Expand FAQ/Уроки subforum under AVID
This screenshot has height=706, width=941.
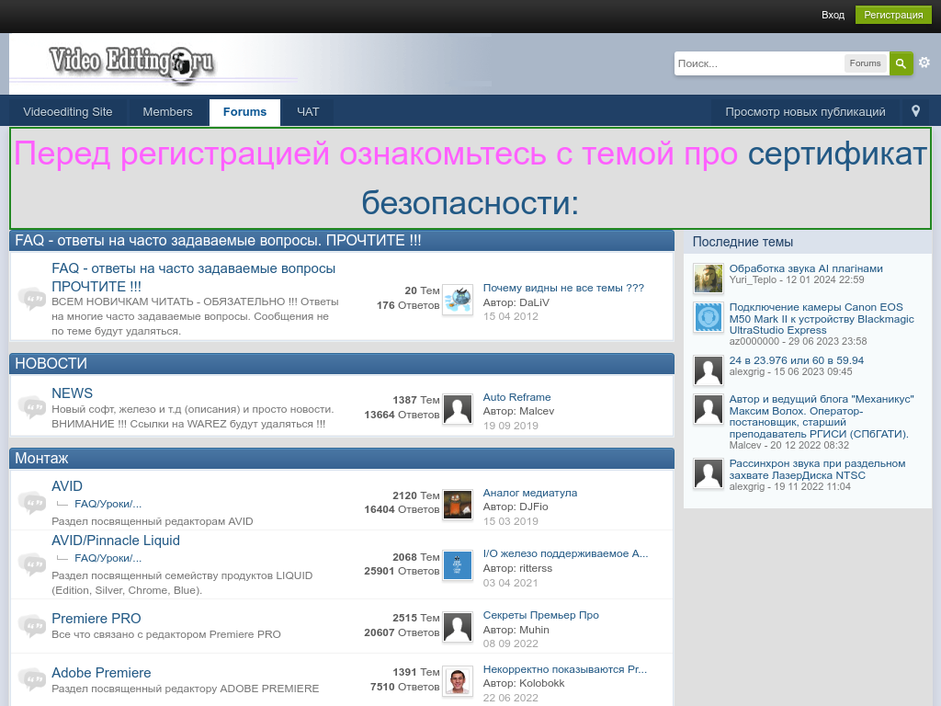pyautogui.click(x=108, y=504)
